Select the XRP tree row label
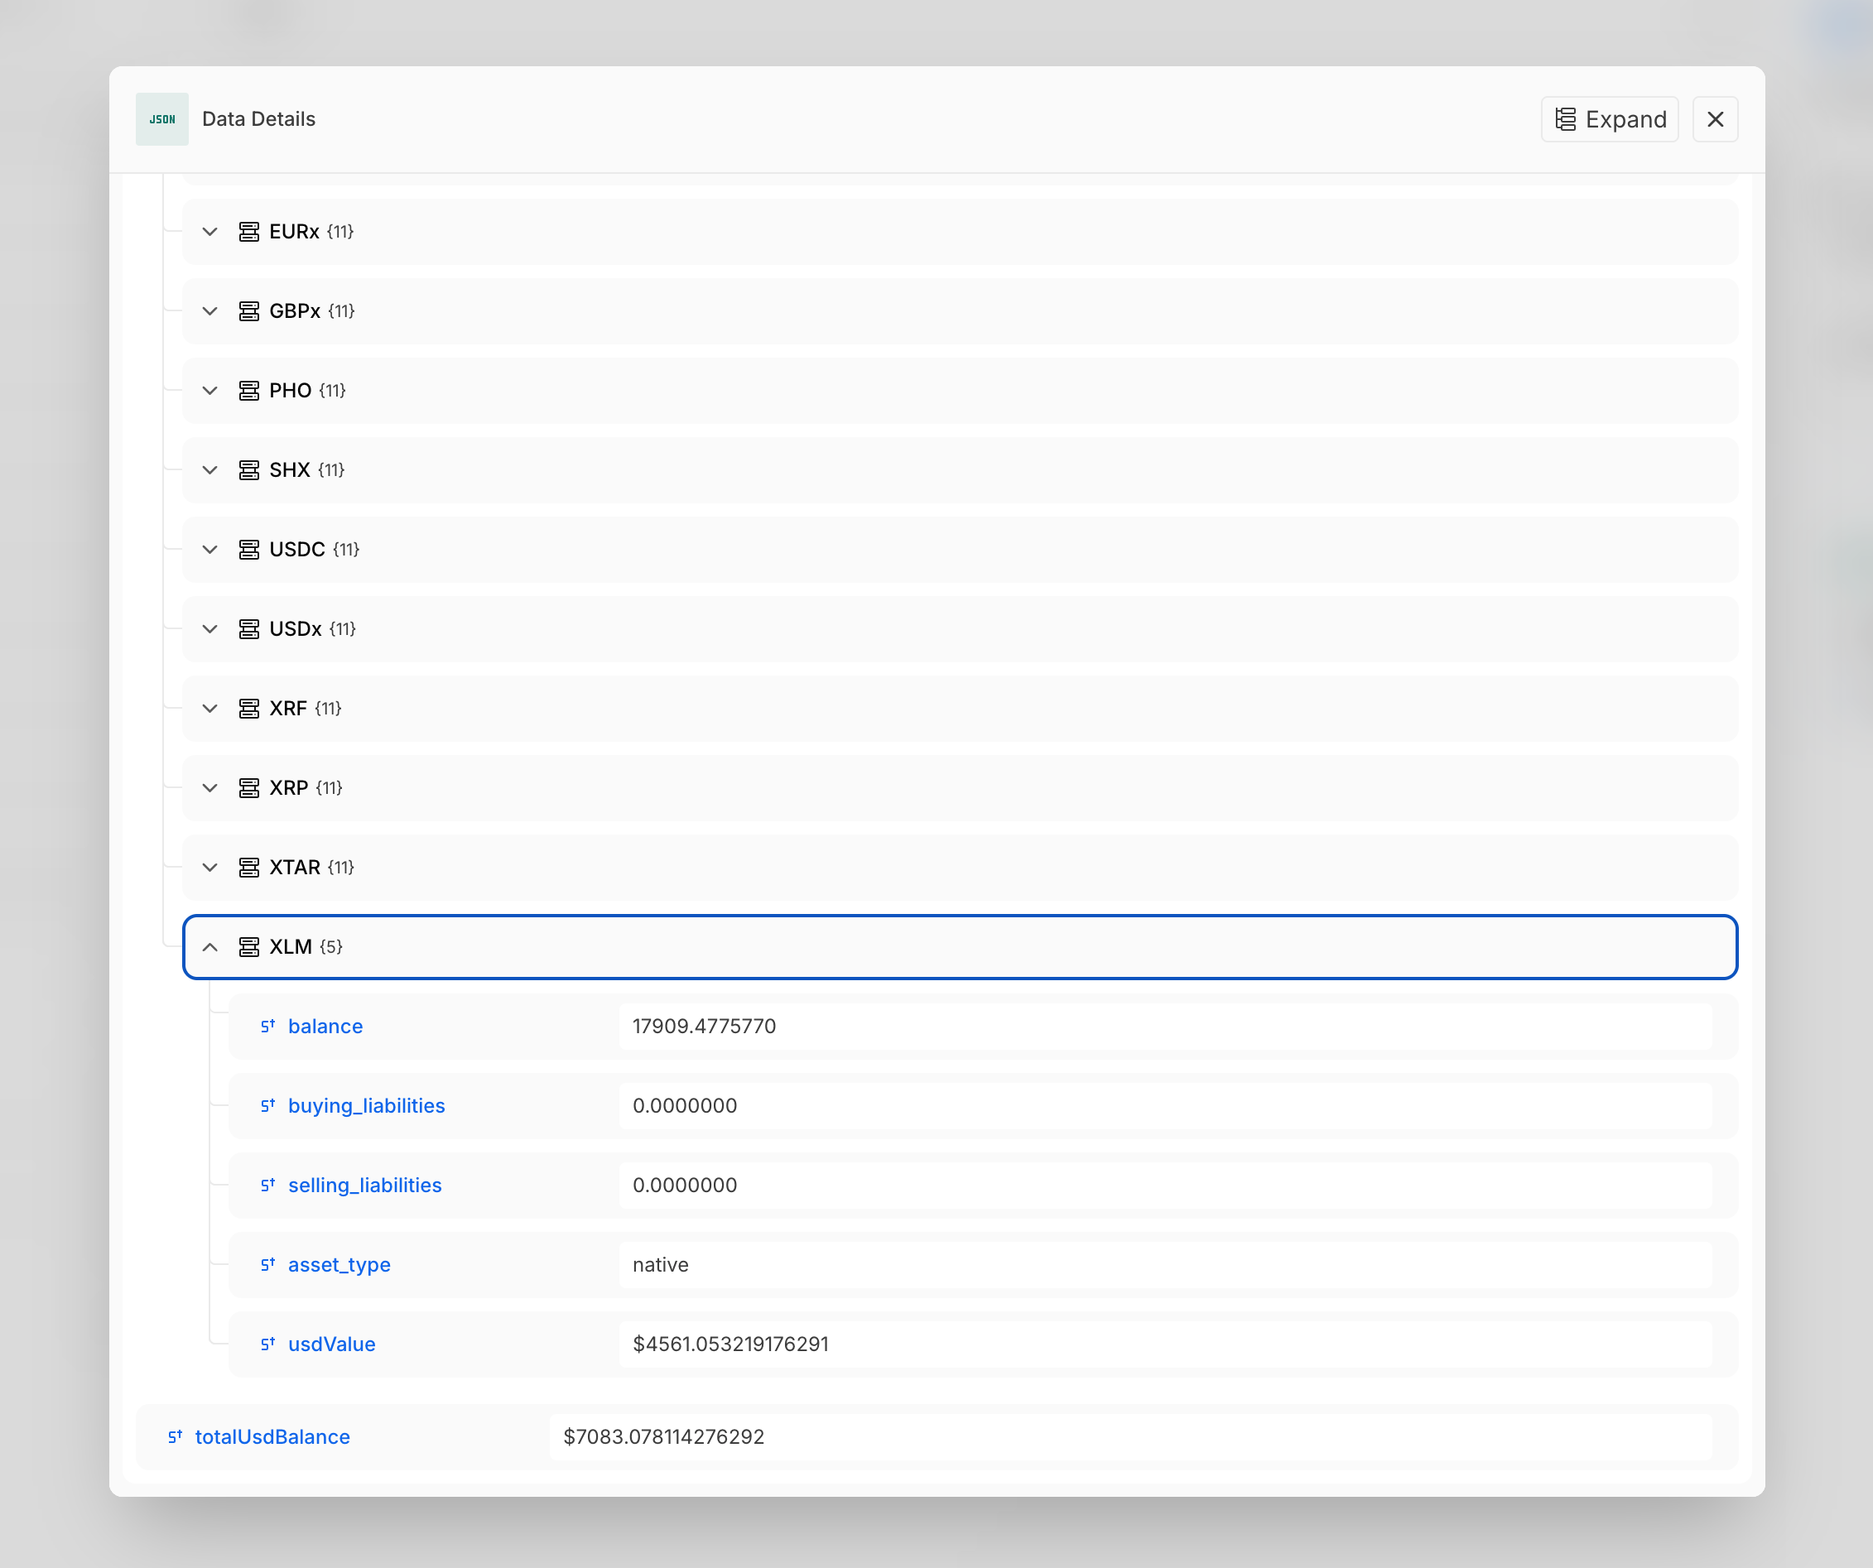 tap(289, 787)
